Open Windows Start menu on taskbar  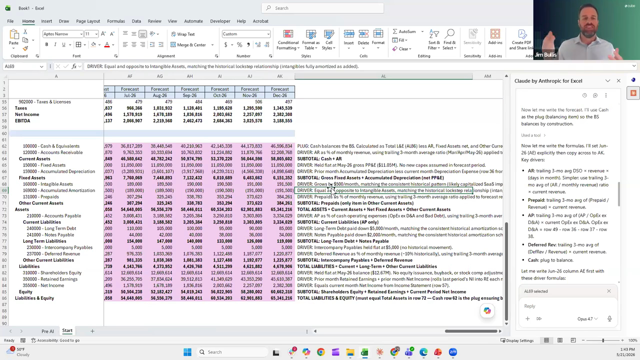(x=187, y=352)
